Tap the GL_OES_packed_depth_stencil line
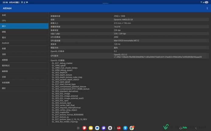Viewport: 211px width, 131px height. tap(65, 80)
